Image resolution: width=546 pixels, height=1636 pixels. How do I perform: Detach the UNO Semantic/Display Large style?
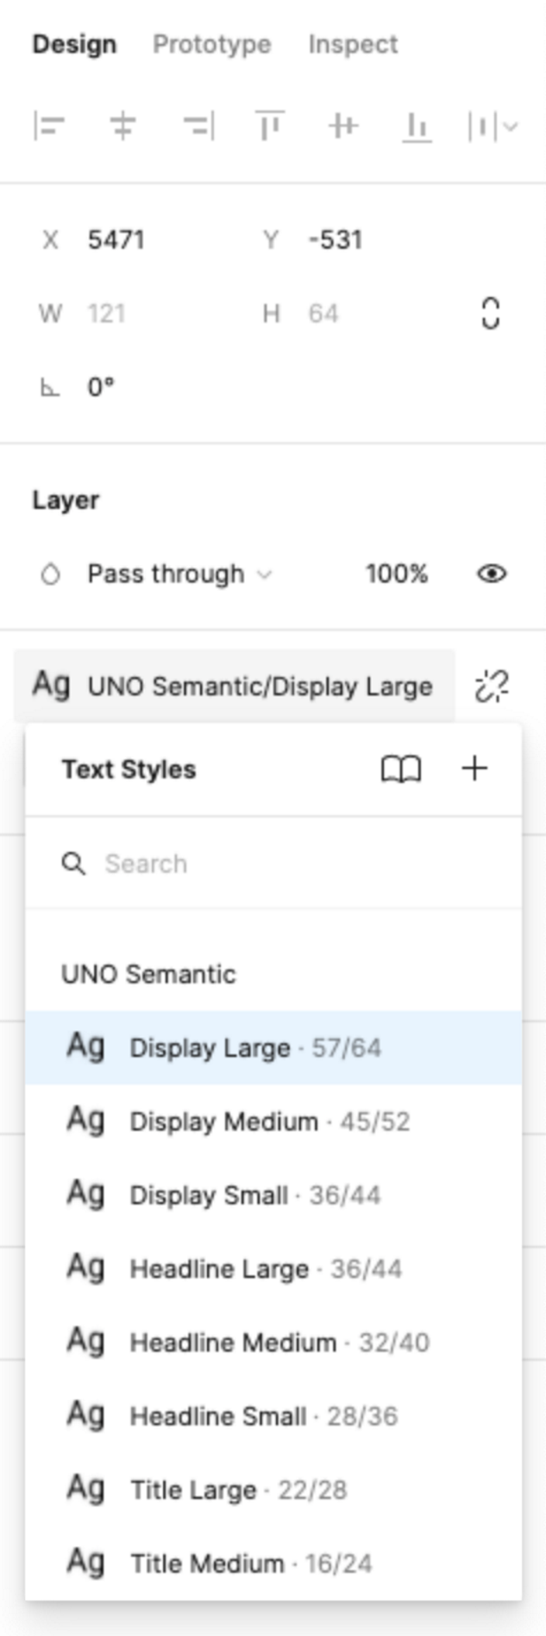(492, 686)
